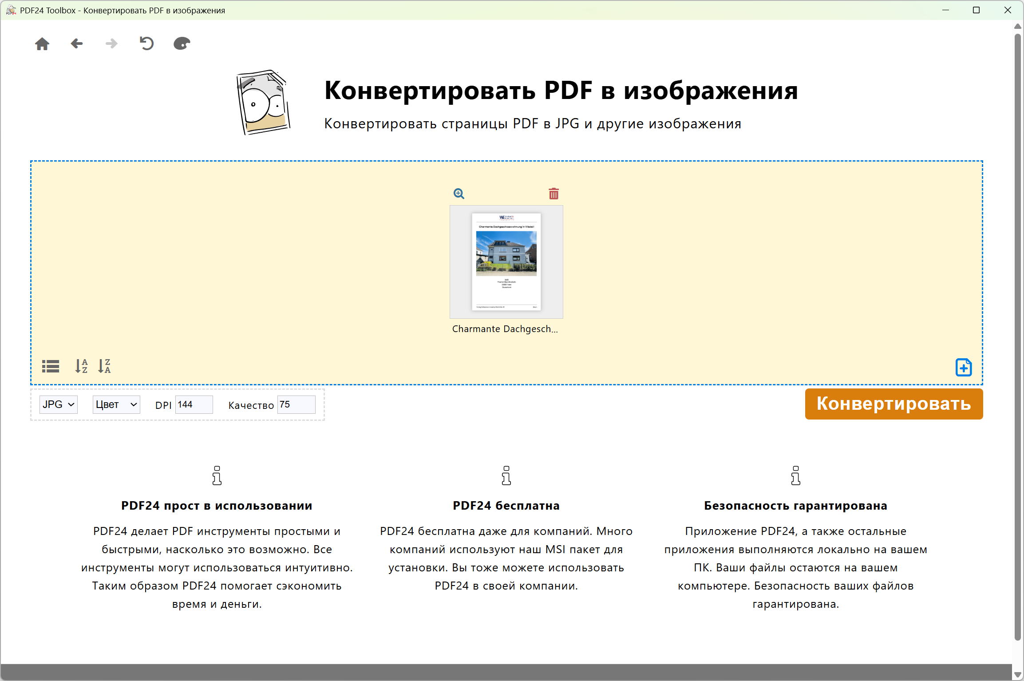Select heading 'PDF24 бесплатна'
Image resolution: width=1024 pixels, height=681 pixels.
(506, 506)
